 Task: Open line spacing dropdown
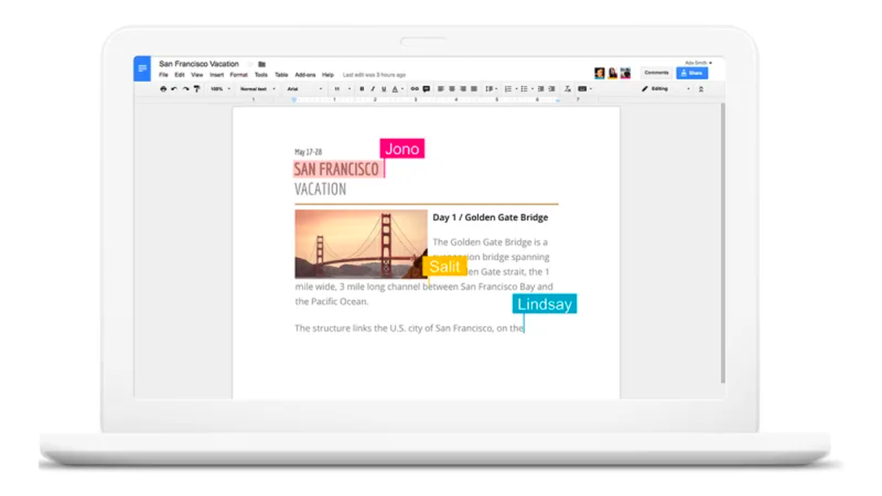point(491,89)
